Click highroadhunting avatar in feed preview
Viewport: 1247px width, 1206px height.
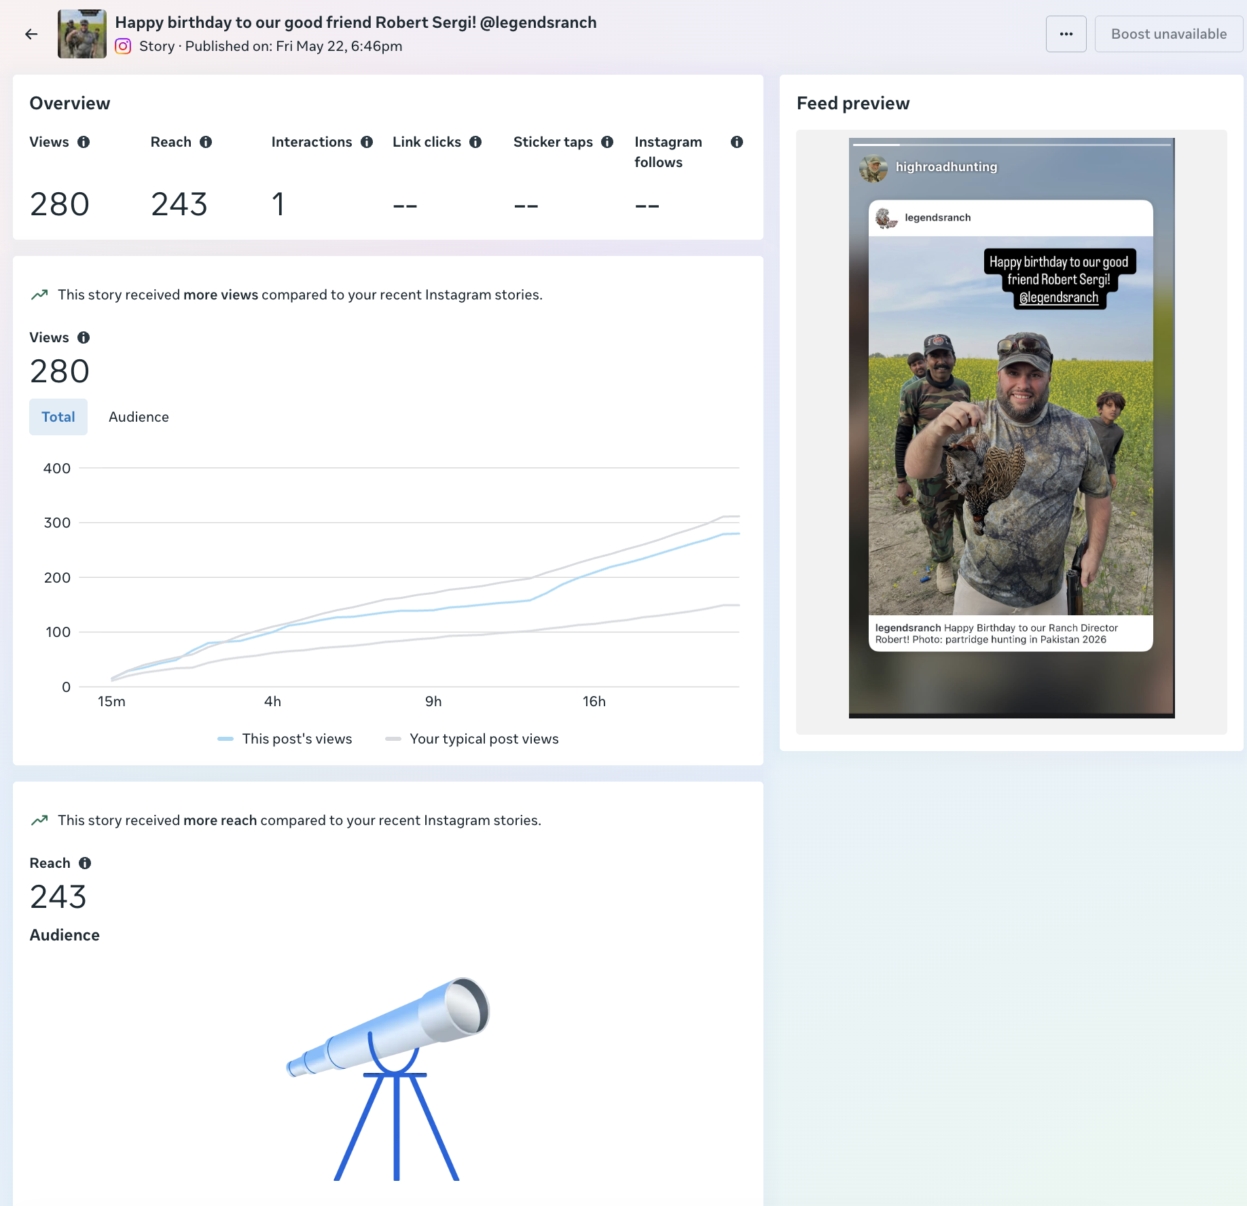tap(873, 168)
